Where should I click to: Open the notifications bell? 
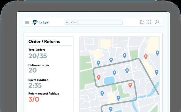pos(142,22)
